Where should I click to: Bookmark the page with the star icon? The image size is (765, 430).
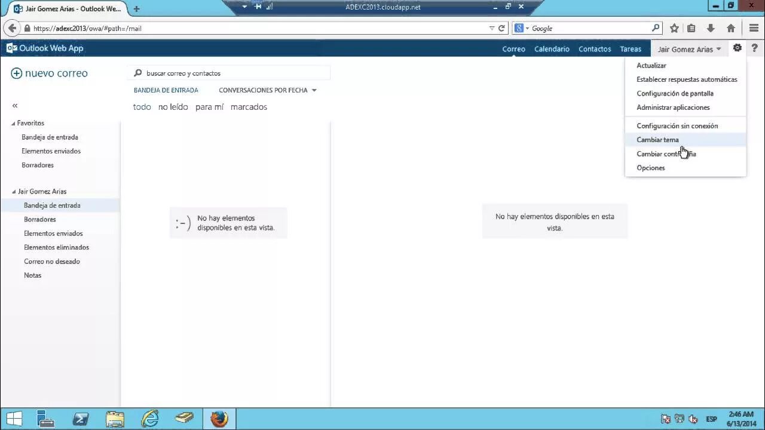pos(674,28)
